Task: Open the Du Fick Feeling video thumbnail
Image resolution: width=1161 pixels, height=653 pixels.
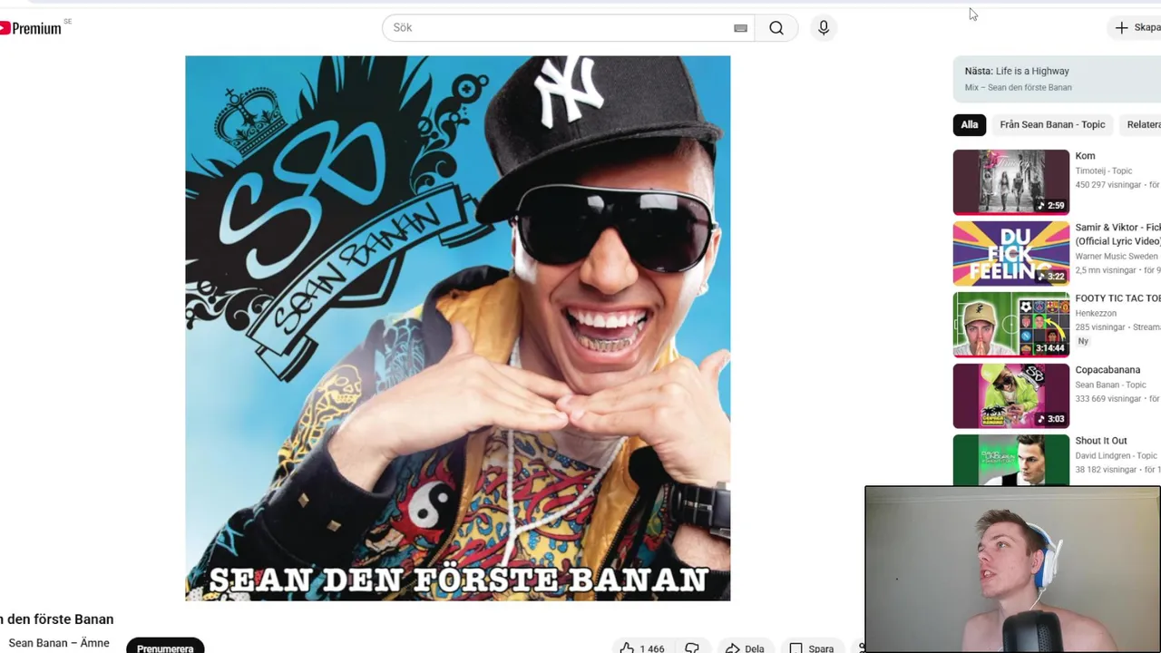Action: (x=1011, y=253)
